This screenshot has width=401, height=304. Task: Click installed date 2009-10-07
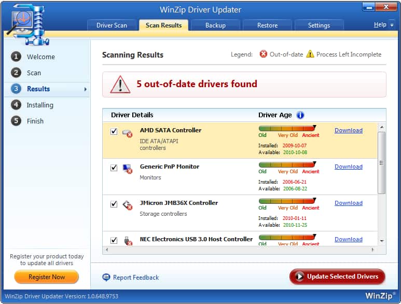coord(294,145)
